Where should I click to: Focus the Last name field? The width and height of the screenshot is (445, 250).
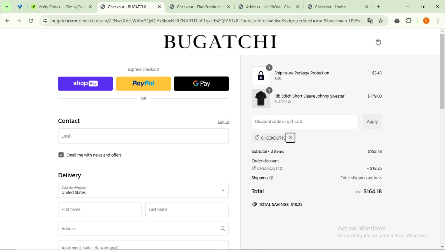(187, 210)
